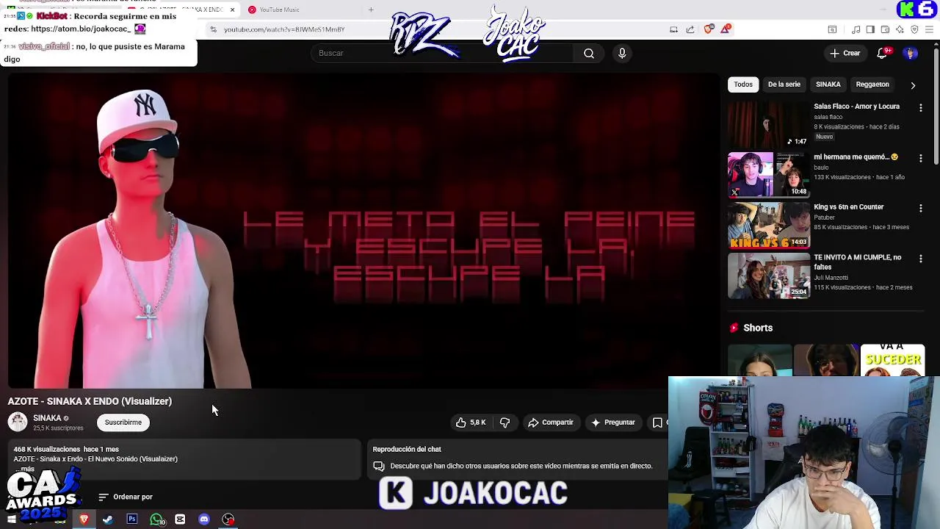Open WhatsApp from the taskbar
This screenshot has height=529, width=940.
[156, 519]
